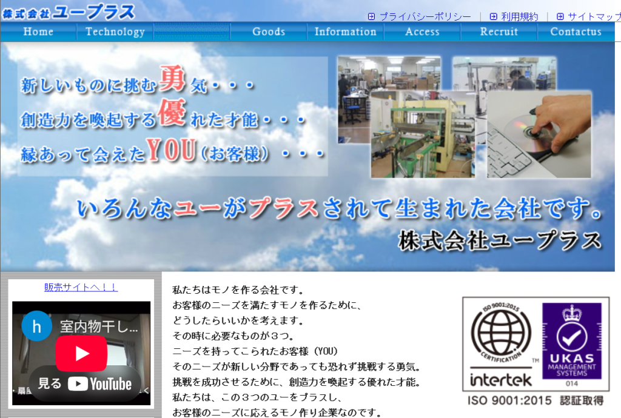The image size is (621, 418).
Task: Open the Information navigation item
Action: click(345, 32)
